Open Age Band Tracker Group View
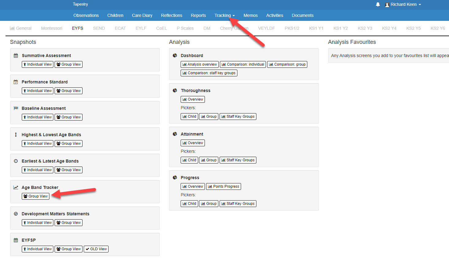Viewport: 449px width, 261px height. [x=36, y=196]
